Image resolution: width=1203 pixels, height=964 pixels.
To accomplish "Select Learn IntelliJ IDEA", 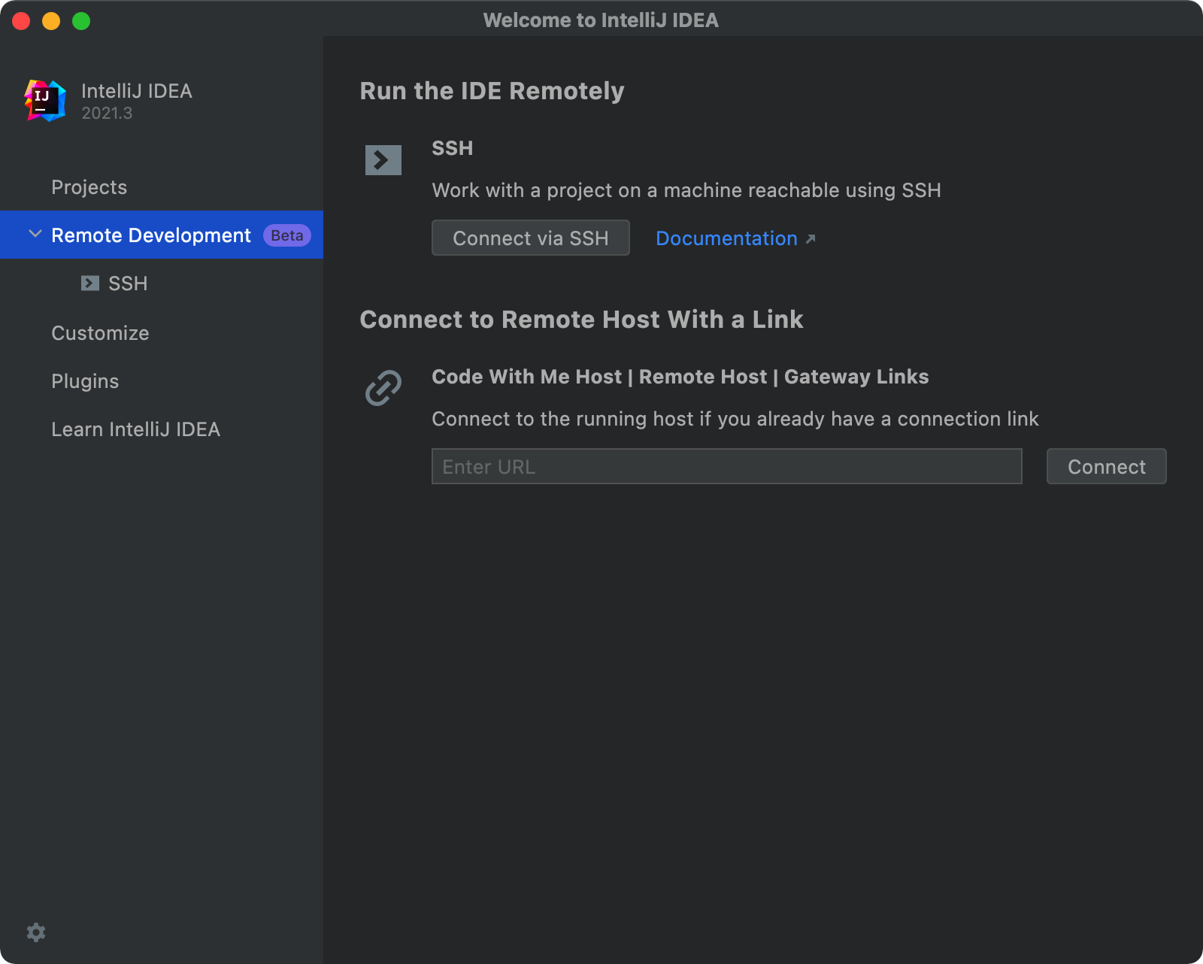I will [136, 429].
